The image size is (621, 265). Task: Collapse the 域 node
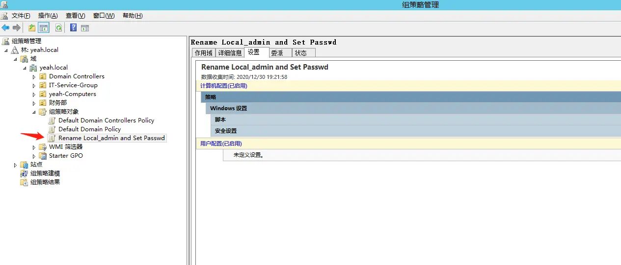[16, 59]
